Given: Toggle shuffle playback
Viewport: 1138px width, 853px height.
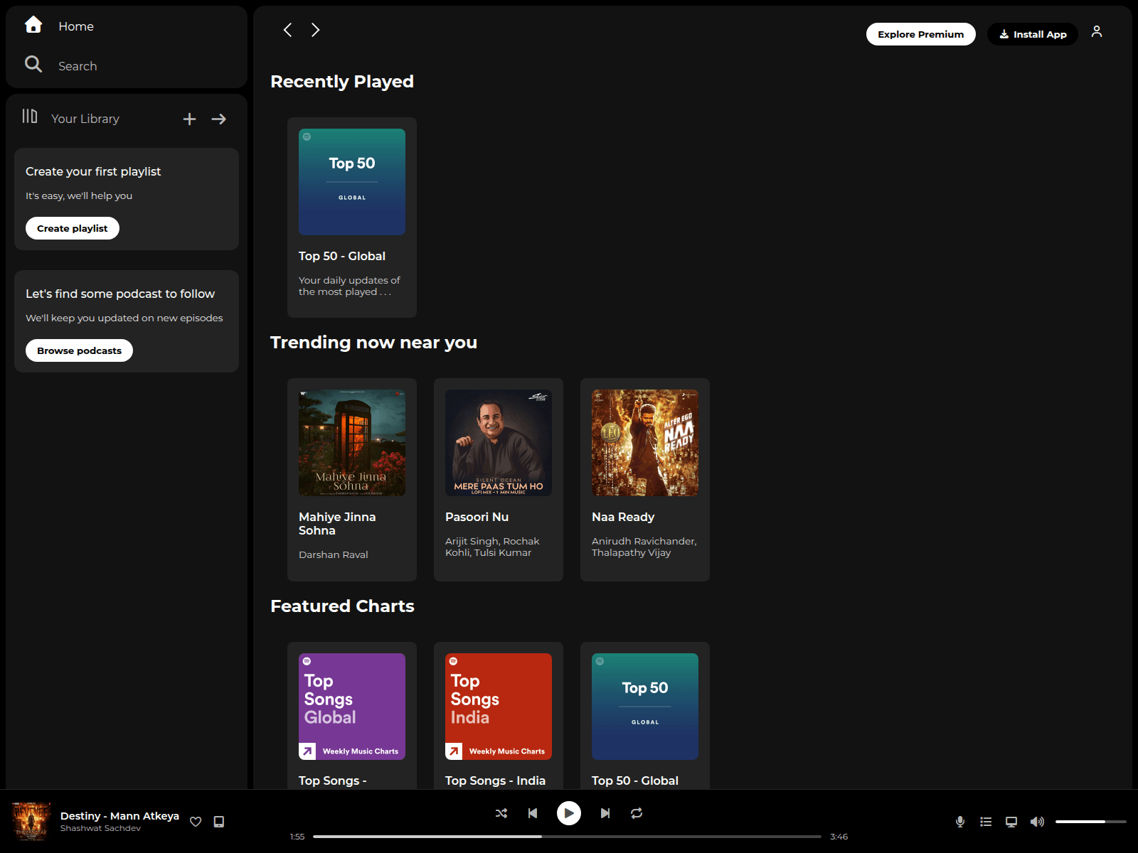Looking at the screenshot, I should pyautogui.click(x=501, y=813).
